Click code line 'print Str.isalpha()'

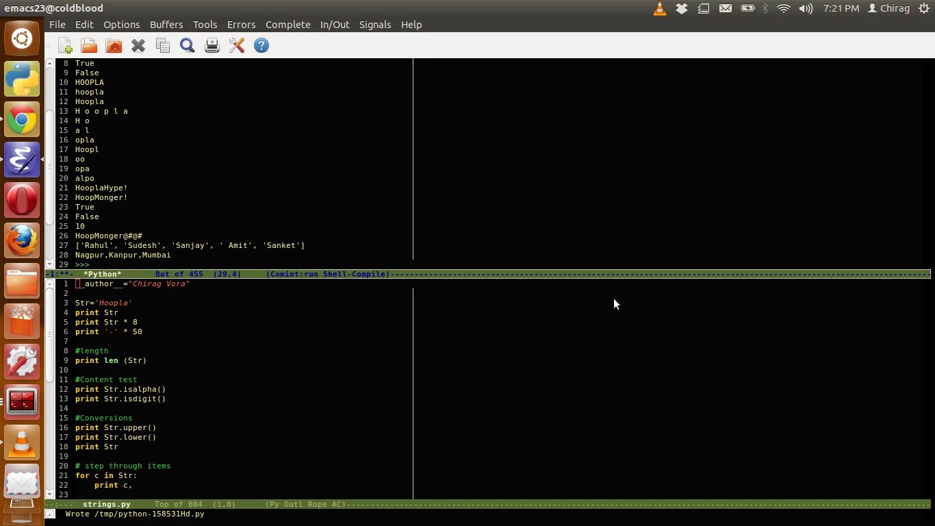120,389
